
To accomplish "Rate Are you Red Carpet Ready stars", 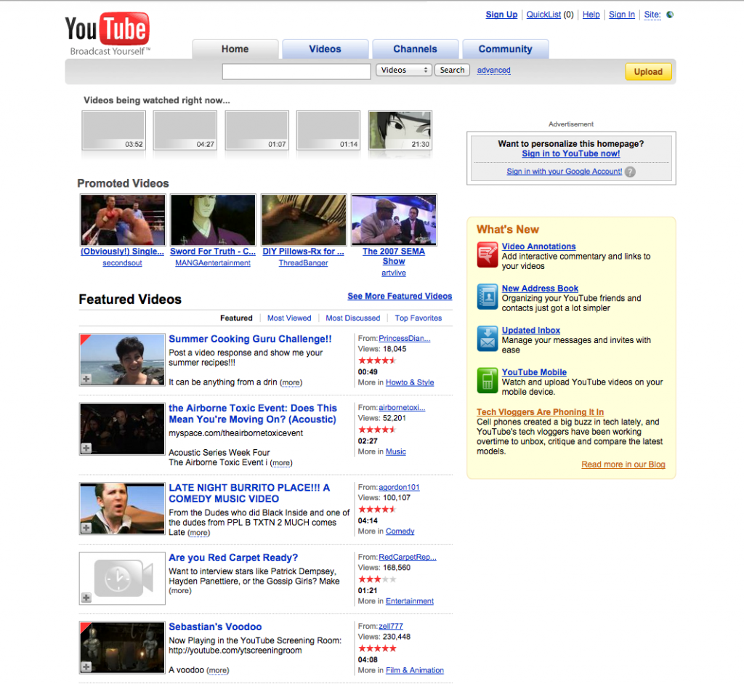I will [x=377, y=579].
